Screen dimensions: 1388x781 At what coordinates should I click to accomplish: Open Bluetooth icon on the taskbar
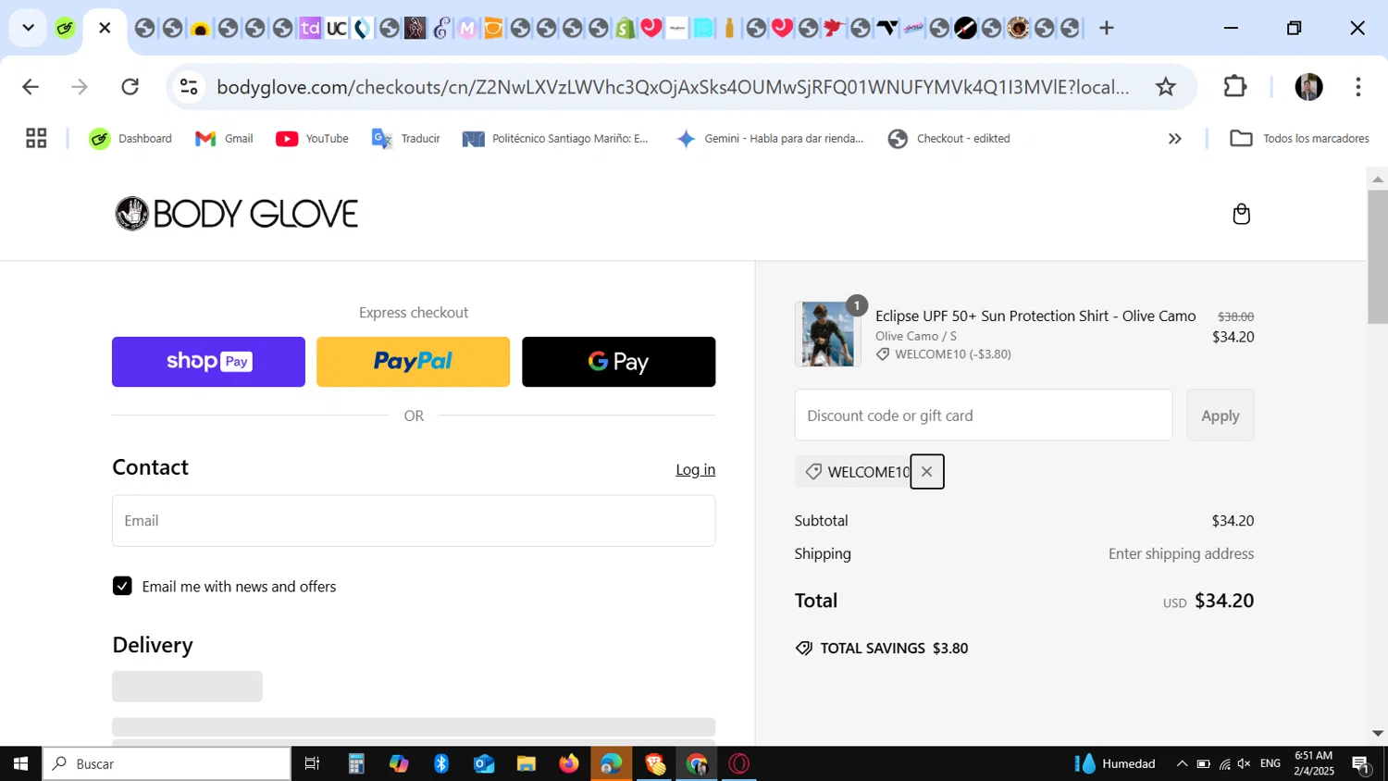pyautogui.click(x=441, y=763)
